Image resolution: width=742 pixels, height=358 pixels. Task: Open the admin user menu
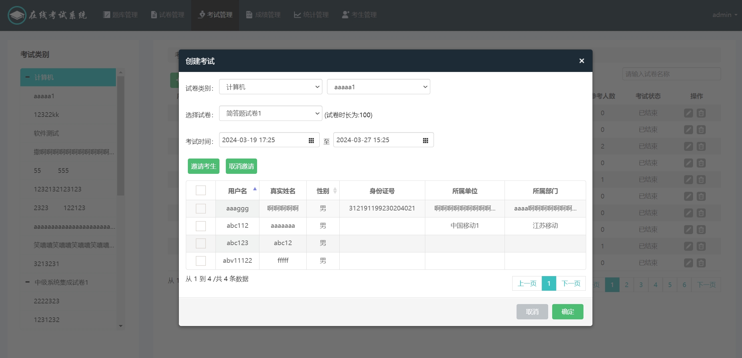(725, 15)
